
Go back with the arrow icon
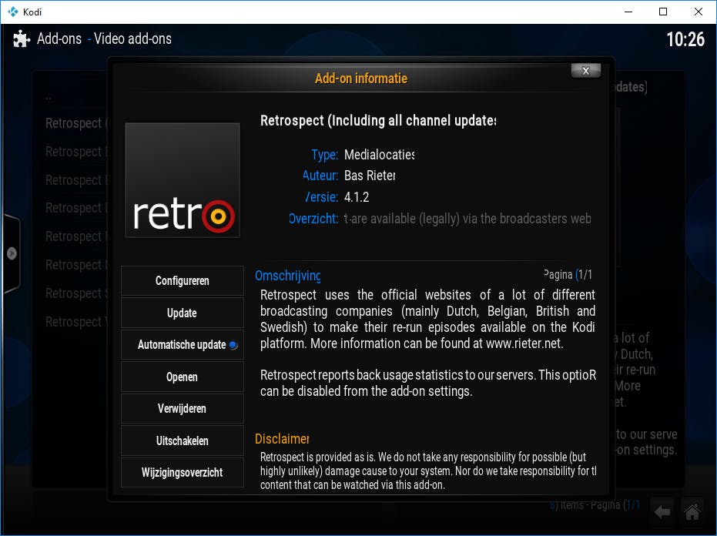pyautogui.click(x=662, y=512)
